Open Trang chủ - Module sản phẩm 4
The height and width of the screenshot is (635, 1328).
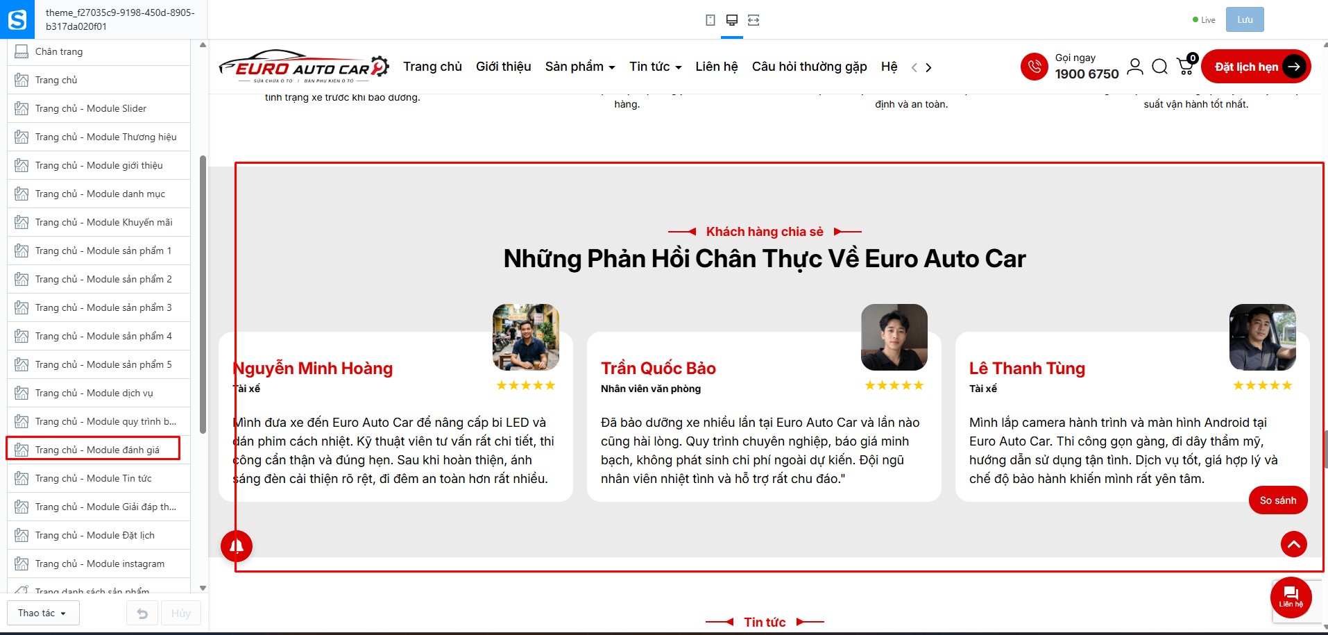point(99,336)
